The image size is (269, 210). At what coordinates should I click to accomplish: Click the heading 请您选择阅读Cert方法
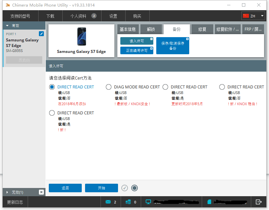(x=70, y=78)
